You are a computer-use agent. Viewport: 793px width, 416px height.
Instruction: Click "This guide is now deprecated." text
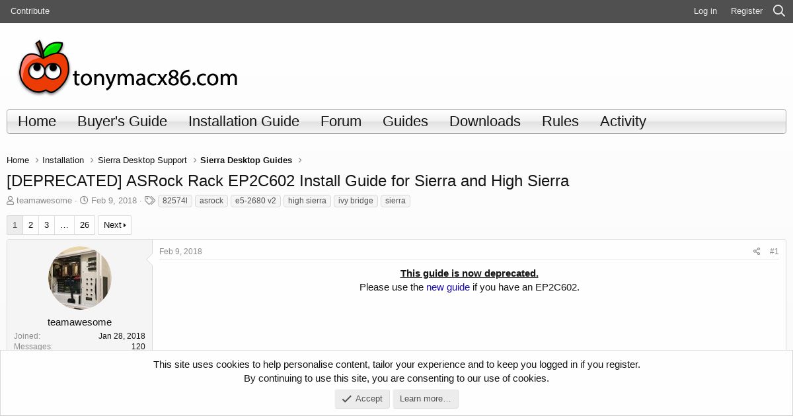point(469,273)
